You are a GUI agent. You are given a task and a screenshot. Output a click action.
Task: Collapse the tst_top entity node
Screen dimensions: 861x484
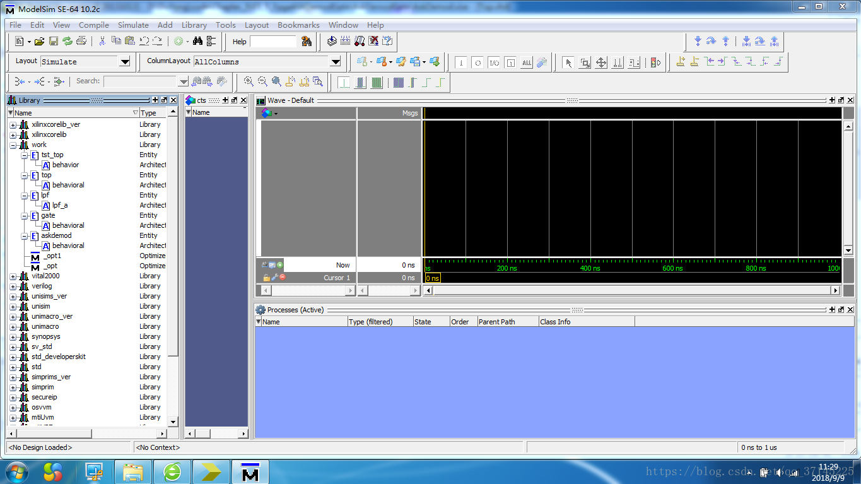pyautogui.click(x=24, y=155)
